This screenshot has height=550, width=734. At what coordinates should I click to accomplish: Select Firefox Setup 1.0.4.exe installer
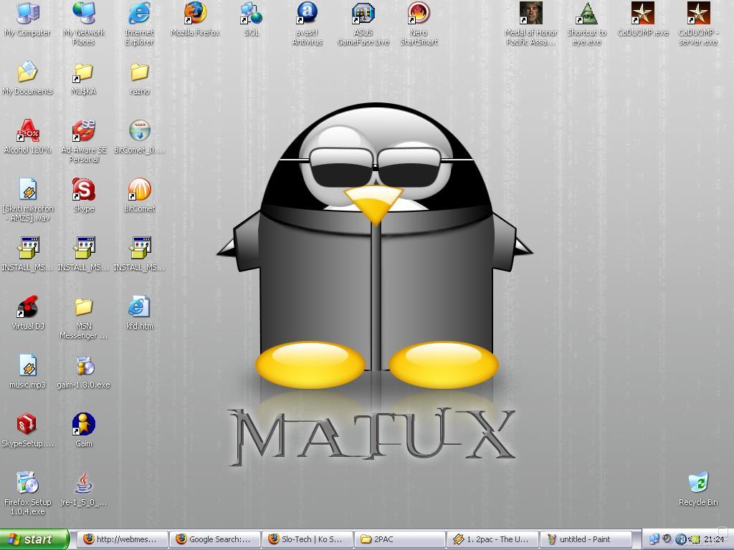click(28, 493)
